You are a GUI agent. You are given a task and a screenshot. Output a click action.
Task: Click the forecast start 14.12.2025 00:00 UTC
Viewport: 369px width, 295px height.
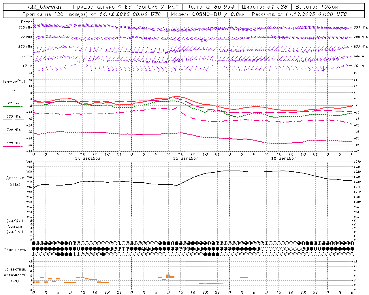[x=130, y=14]
